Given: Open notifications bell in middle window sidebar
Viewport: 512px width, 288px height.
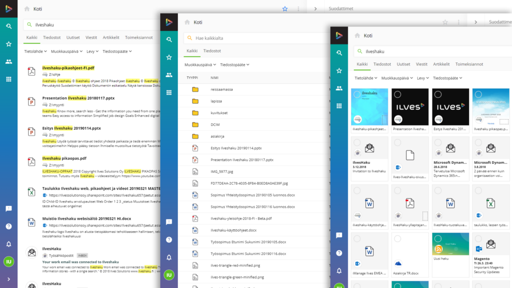Looking at the screenshot, I should pos(169,257).
